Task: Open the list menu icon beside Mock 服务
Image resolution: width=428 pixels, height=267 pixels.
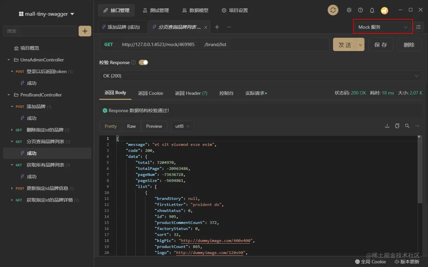Action: (x=418, y=27)
